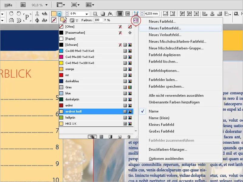Click the new swatch icon in the panel footer
The height and width of the screenshot is (182, 243).
tap(119, 137)
